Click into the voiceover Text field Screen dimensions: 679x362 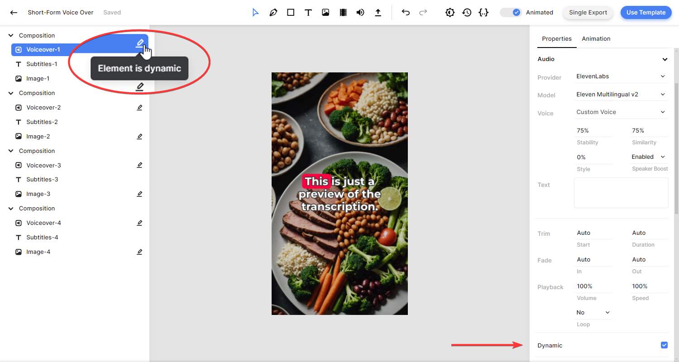pyautogui.click(x=621, y=193)
